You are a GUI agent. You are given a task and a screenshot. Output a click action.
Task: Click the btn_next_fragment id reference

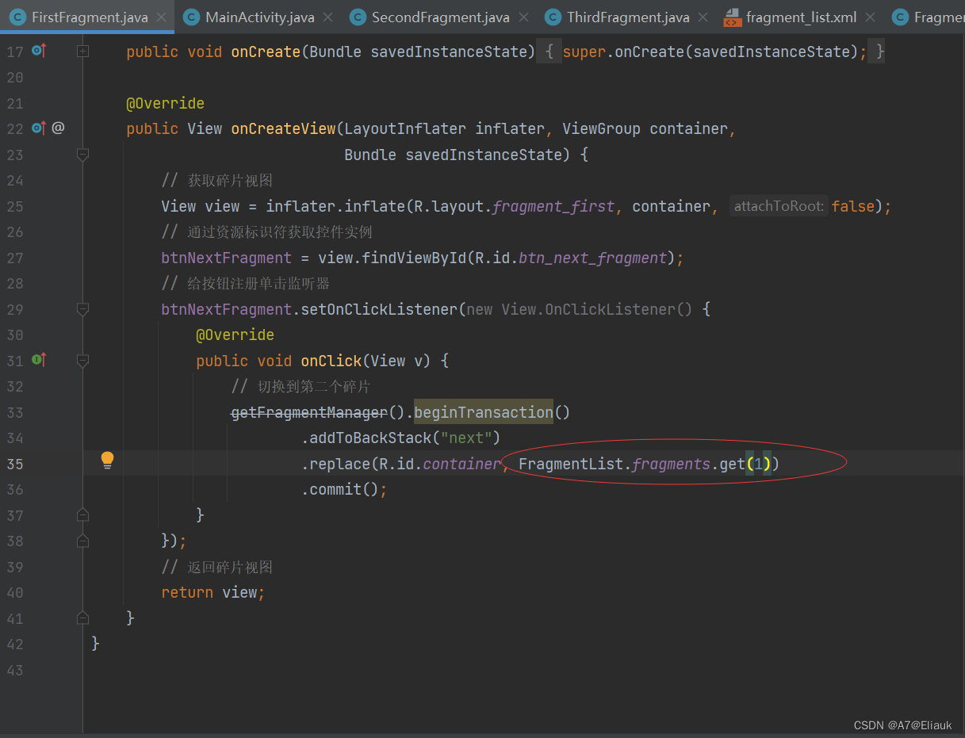click(592, 258)
